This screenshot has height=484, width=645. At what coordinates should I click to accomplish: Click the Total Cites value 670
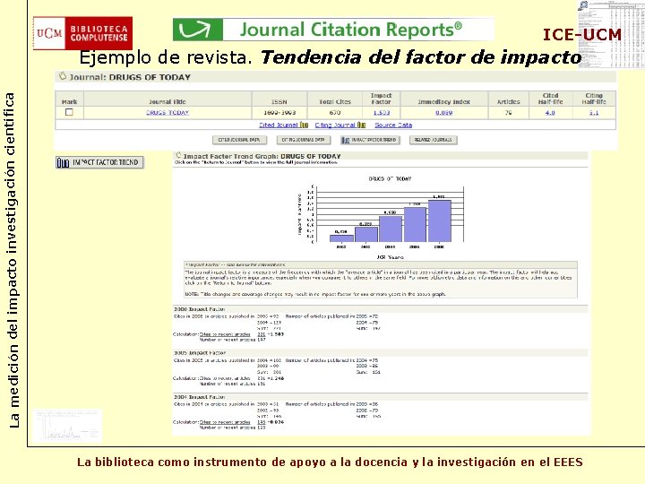point(335,112)
